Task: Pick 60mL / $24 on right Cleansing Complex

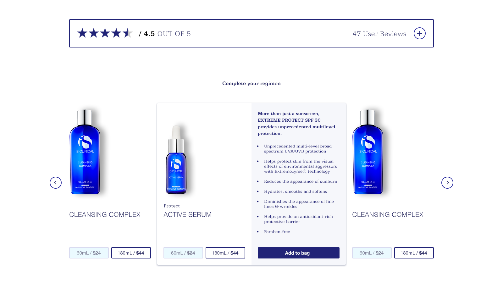Action: coord(372,253)
